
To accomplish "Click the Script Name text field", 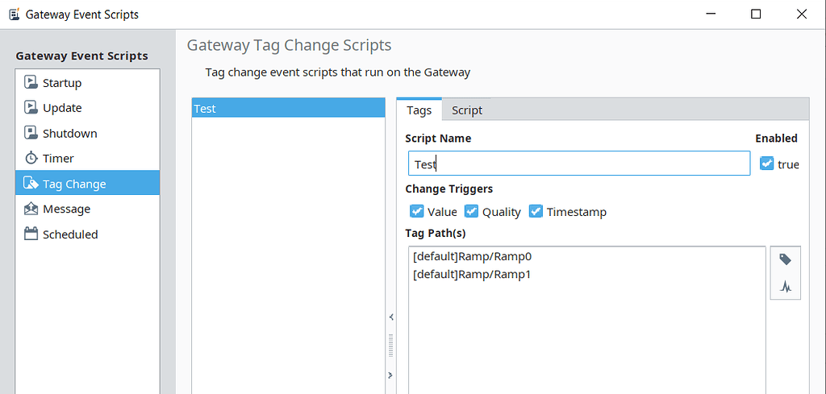I will click(x=578, y=164).
